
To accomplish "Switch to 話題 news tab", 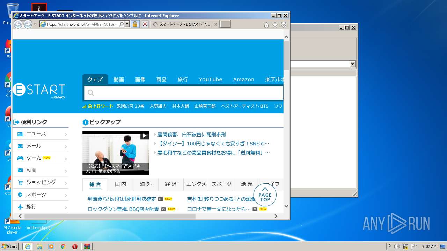I will tap(247, 184).
